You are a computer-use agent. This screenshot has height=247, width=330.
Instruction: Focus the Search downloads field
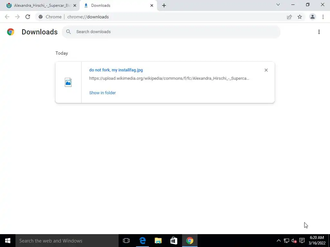coord(171,32)
